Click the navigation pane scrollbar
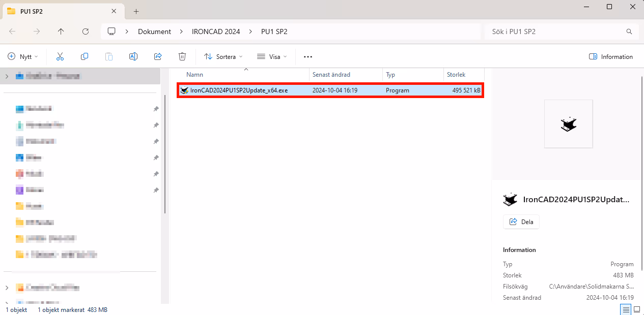 coord(165,155)
